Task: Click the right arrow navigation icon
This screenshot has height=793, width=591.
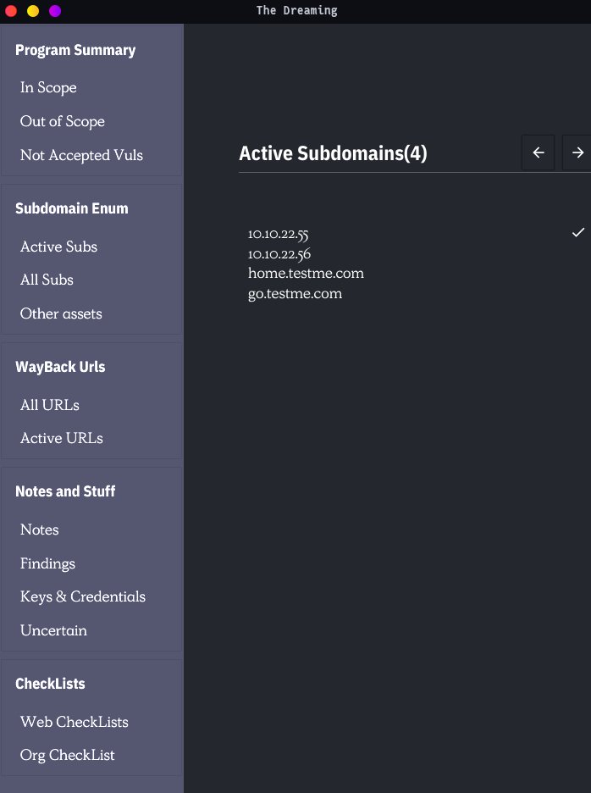Action: tap(577, 152)
